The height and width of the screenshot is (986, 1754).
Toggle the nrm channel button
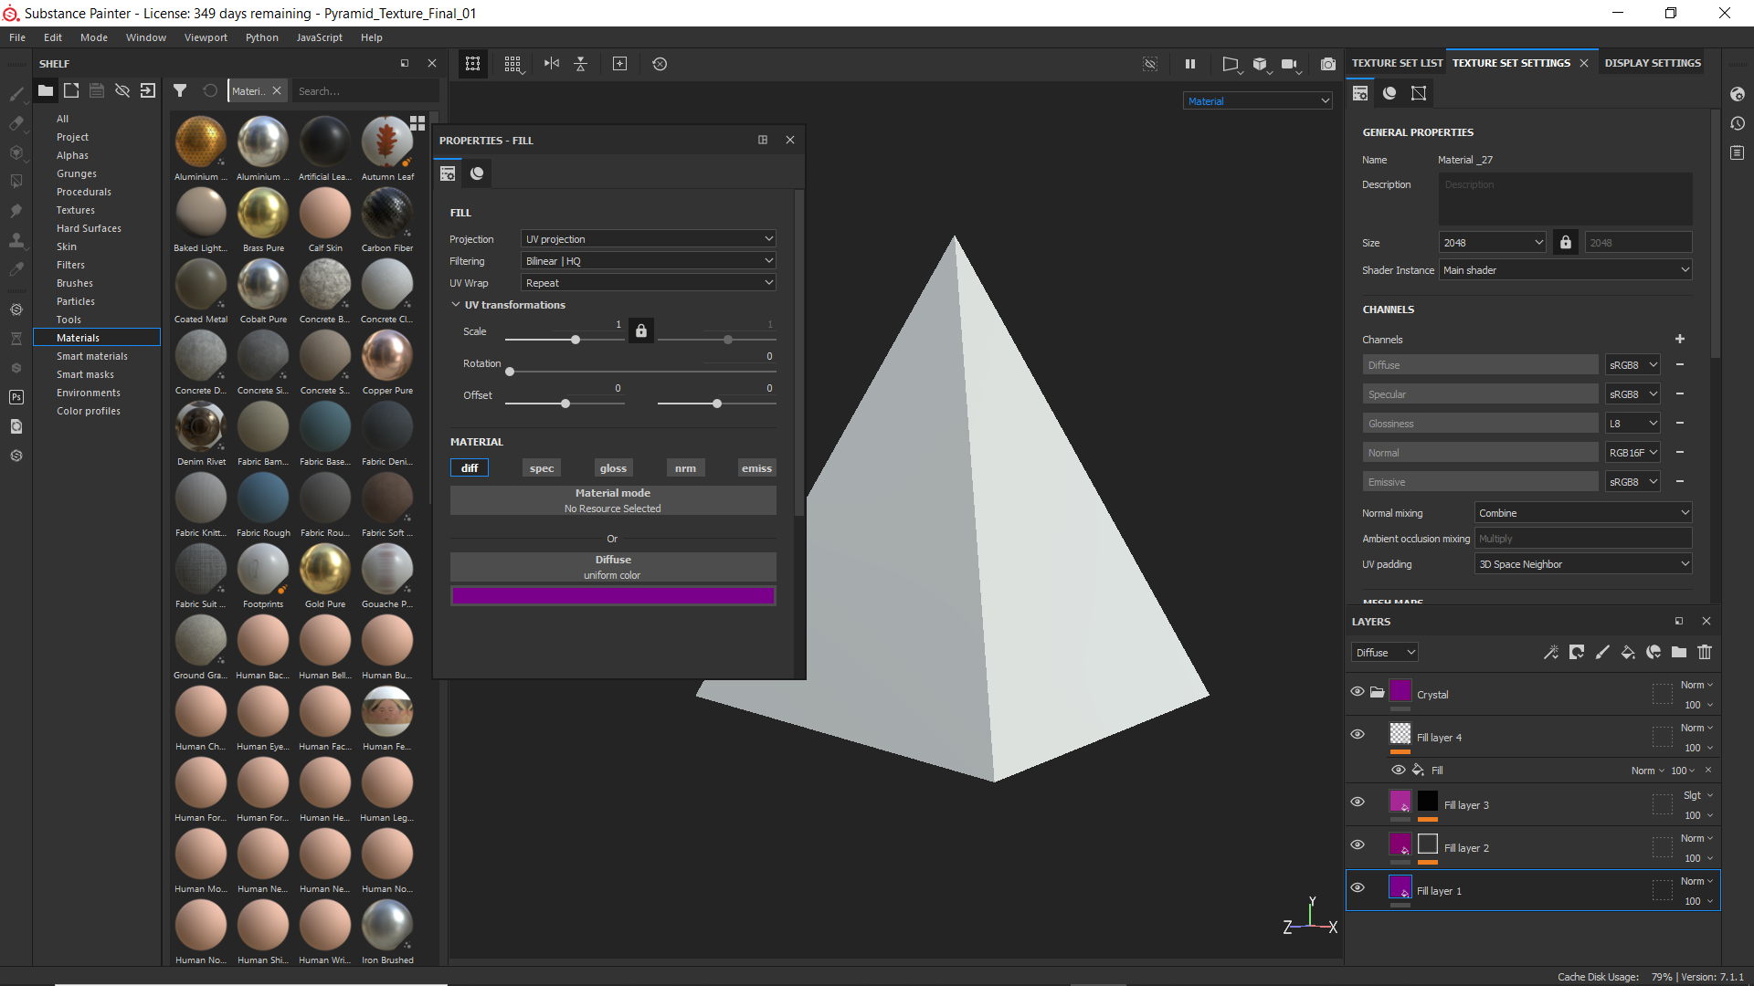(685, 467)
